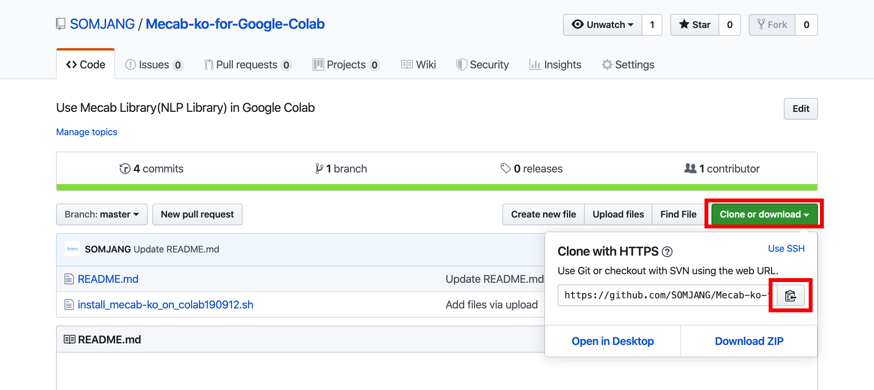Copy the clone URL to clipboard
Viewport: 874px width, 390px height.
pos(790,296)
